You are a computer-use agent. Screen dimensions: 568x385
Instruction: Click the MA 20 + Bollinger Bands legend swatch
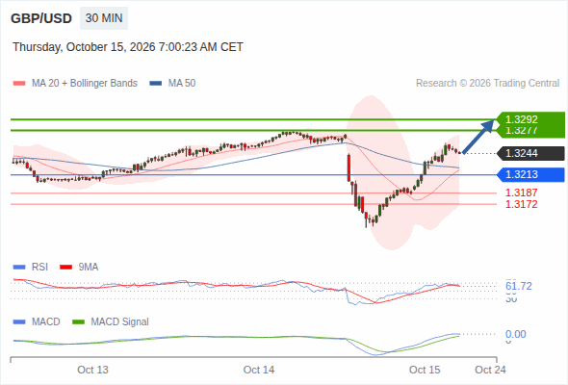[19, 84]
